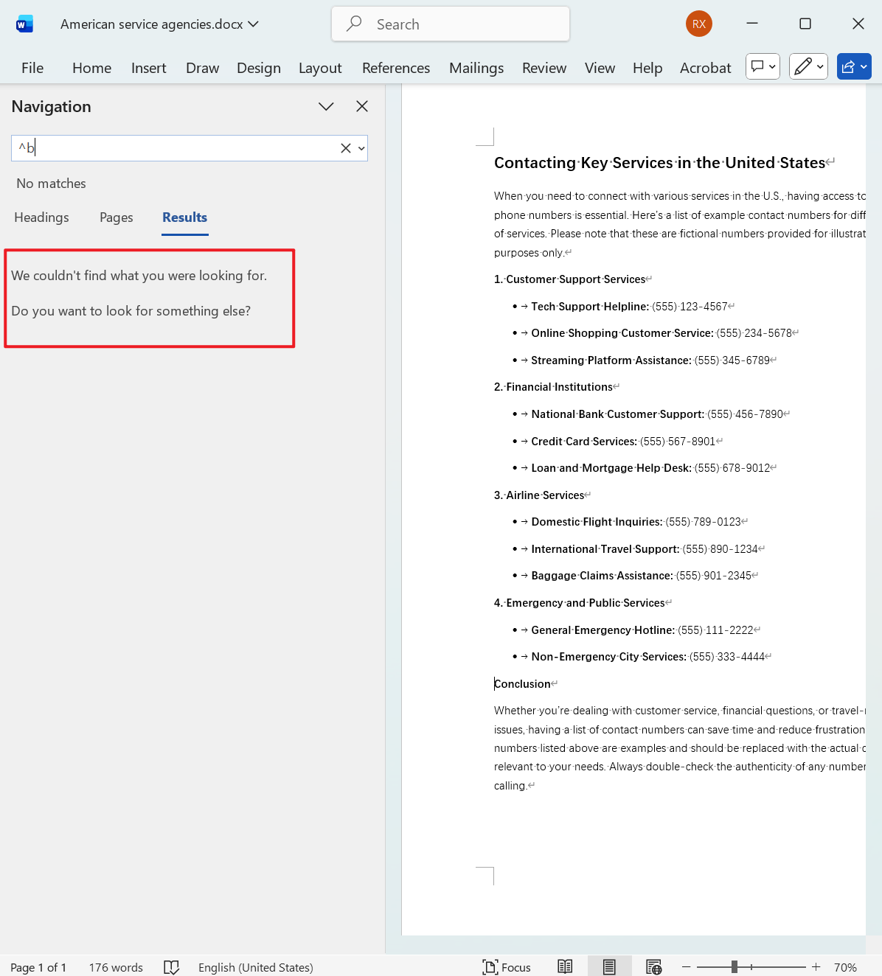Open the Navigation pane task options chevron
Screen dimensions: 882x976
pyautogui.click(x=325, y=106)
